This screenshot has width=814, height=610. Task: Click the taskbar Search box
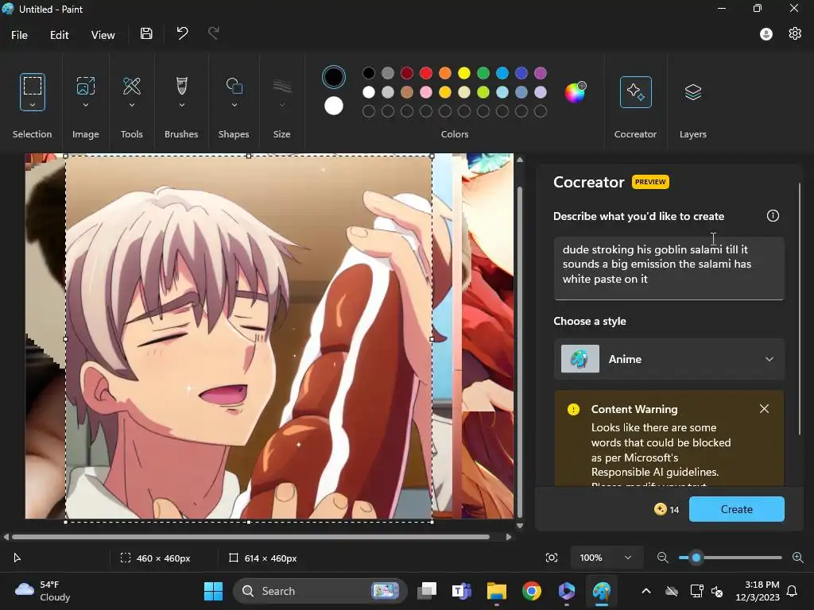(x=320, y=591)
